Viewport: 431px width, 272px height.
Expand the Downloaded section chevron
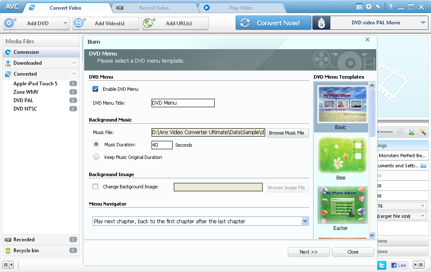pyautogui.click(x=74, y=63)
